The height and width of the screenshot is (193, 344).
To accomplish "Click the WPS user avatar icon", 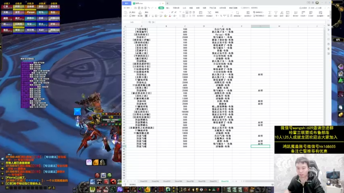I will (x=317, y=3).
